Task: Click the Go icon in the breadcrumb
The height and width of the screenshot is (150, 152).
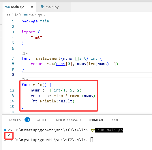Action: pyautogui.click(x=25, y=15)
